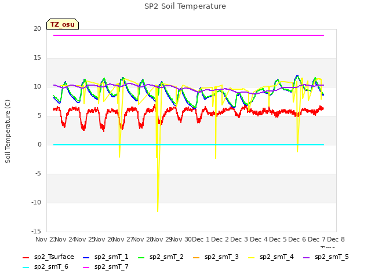
Task: Toggle the sp2_Tsurface legend entry
Action: [48, 257]
